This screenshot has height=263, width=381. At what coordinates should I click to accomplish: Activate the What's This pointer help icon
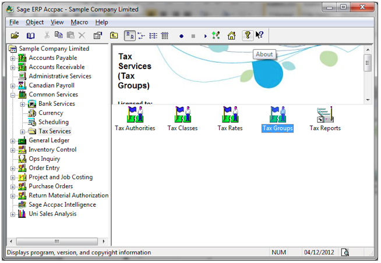click(x=259, y=35)
